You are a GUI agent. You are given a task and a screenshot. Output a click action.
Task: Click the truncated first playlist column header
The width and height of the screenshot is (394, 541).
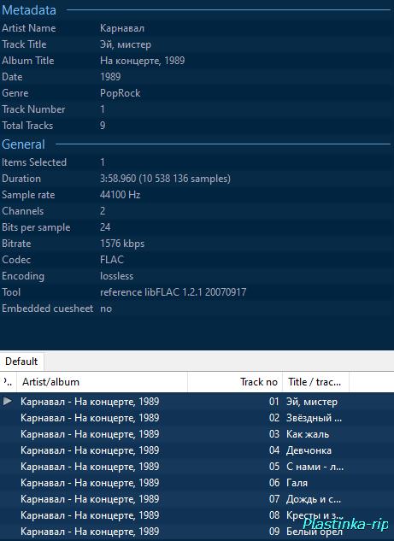(x=9, y=382)
